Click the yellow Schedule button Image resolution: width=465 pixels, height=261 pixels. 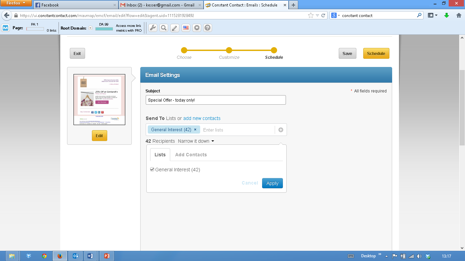[x=376, y=53]
